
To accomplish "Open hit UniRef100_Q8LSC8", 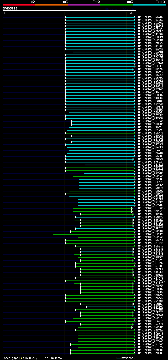I will pos(151,26).
